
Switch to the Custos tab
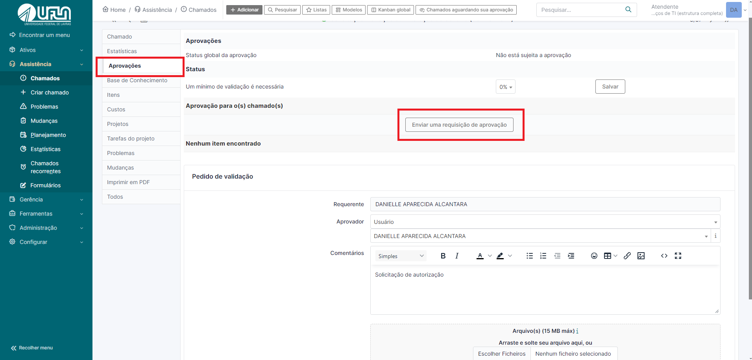(x=141, y=109)
